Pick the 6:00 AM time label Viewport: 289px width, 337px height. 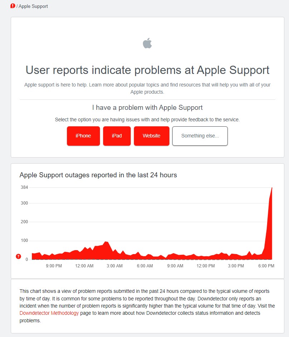pos(145,266)
